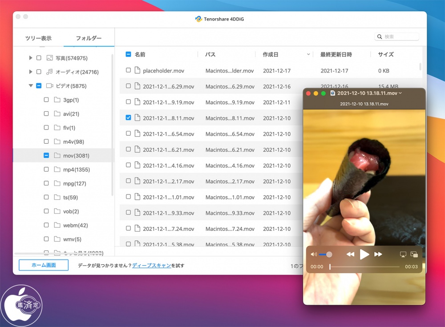
Task: Click the mp4 folder icon in sidebar
Action: coord(57,170)
